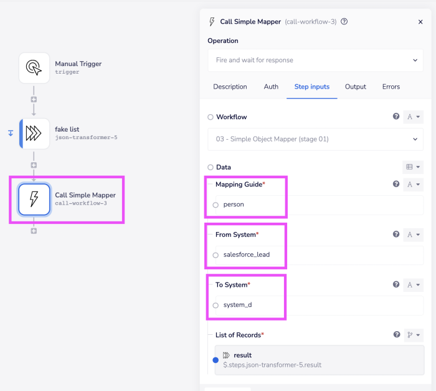Click the blue arrow beside fake list
This screenshot has height=391, width=436.
coord(11,132)
